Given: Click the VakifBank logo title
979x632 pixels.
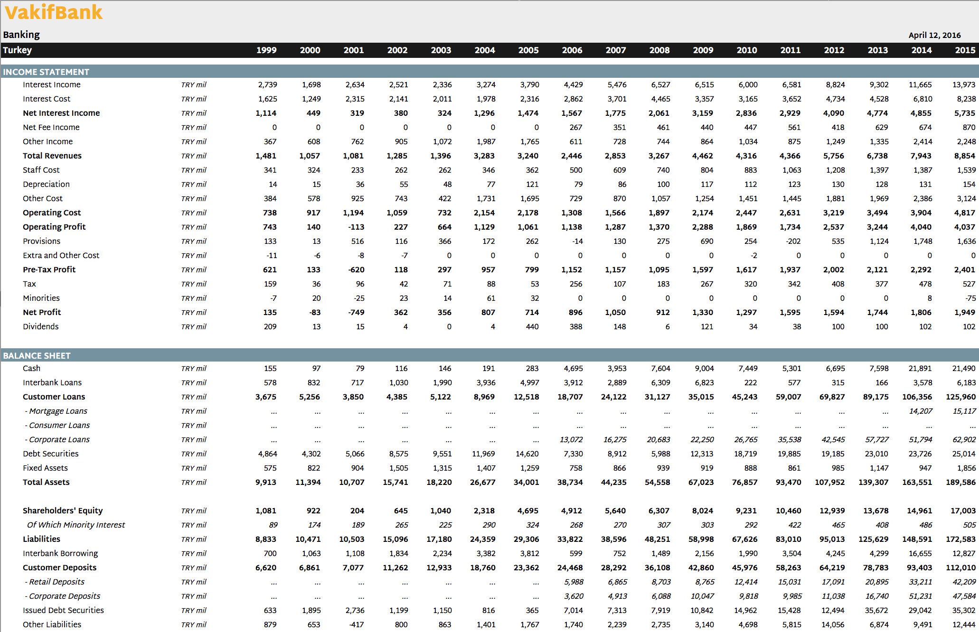Looking at the screenshot, I should (x=53, y=12).
